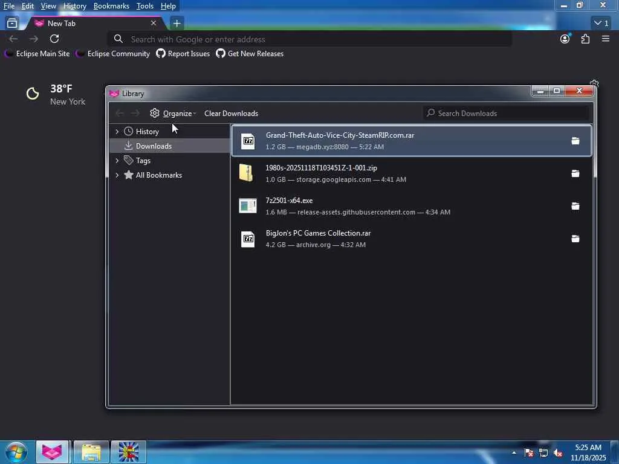Click the Action Center flag tray icon

click(529, 453)
